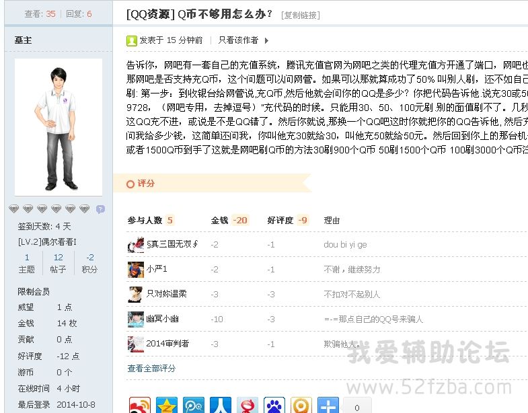Open user profile 只对妳温柔
Screen dimensions: 528x413
[x=166, y=294]
